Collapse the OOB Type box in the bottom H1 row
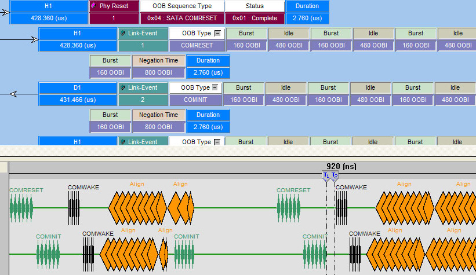 (217, 142)
